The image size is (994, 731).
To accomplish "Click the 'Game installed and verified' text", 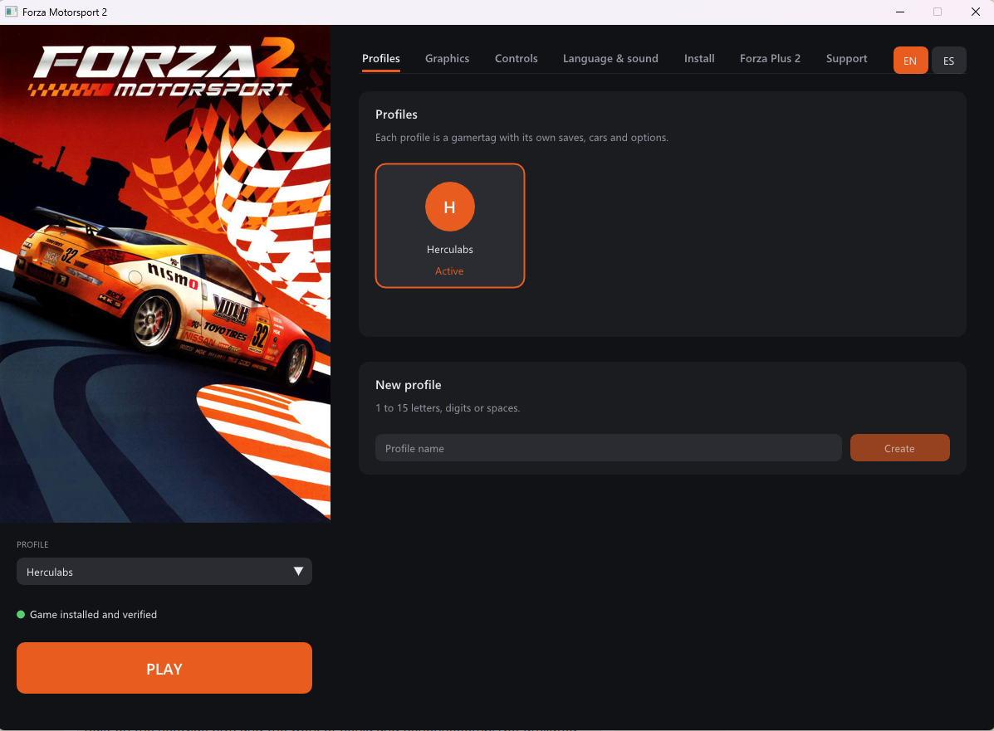I will click(x=93, y=615).
